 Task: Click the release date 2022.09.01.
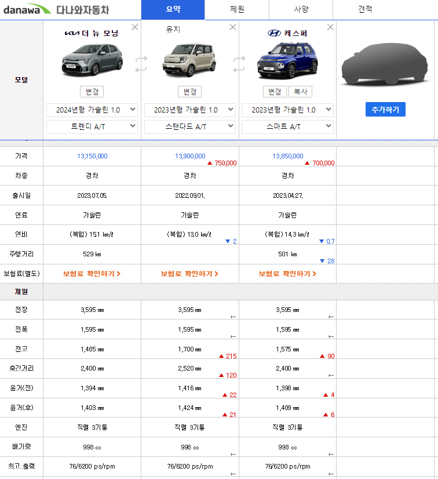tap(190, 195)
